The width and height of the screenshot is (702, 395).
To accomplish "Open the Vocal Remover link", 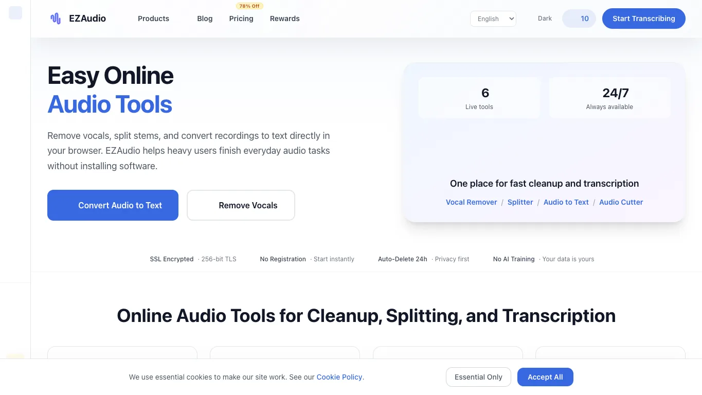I will click(x=471, y=202).
